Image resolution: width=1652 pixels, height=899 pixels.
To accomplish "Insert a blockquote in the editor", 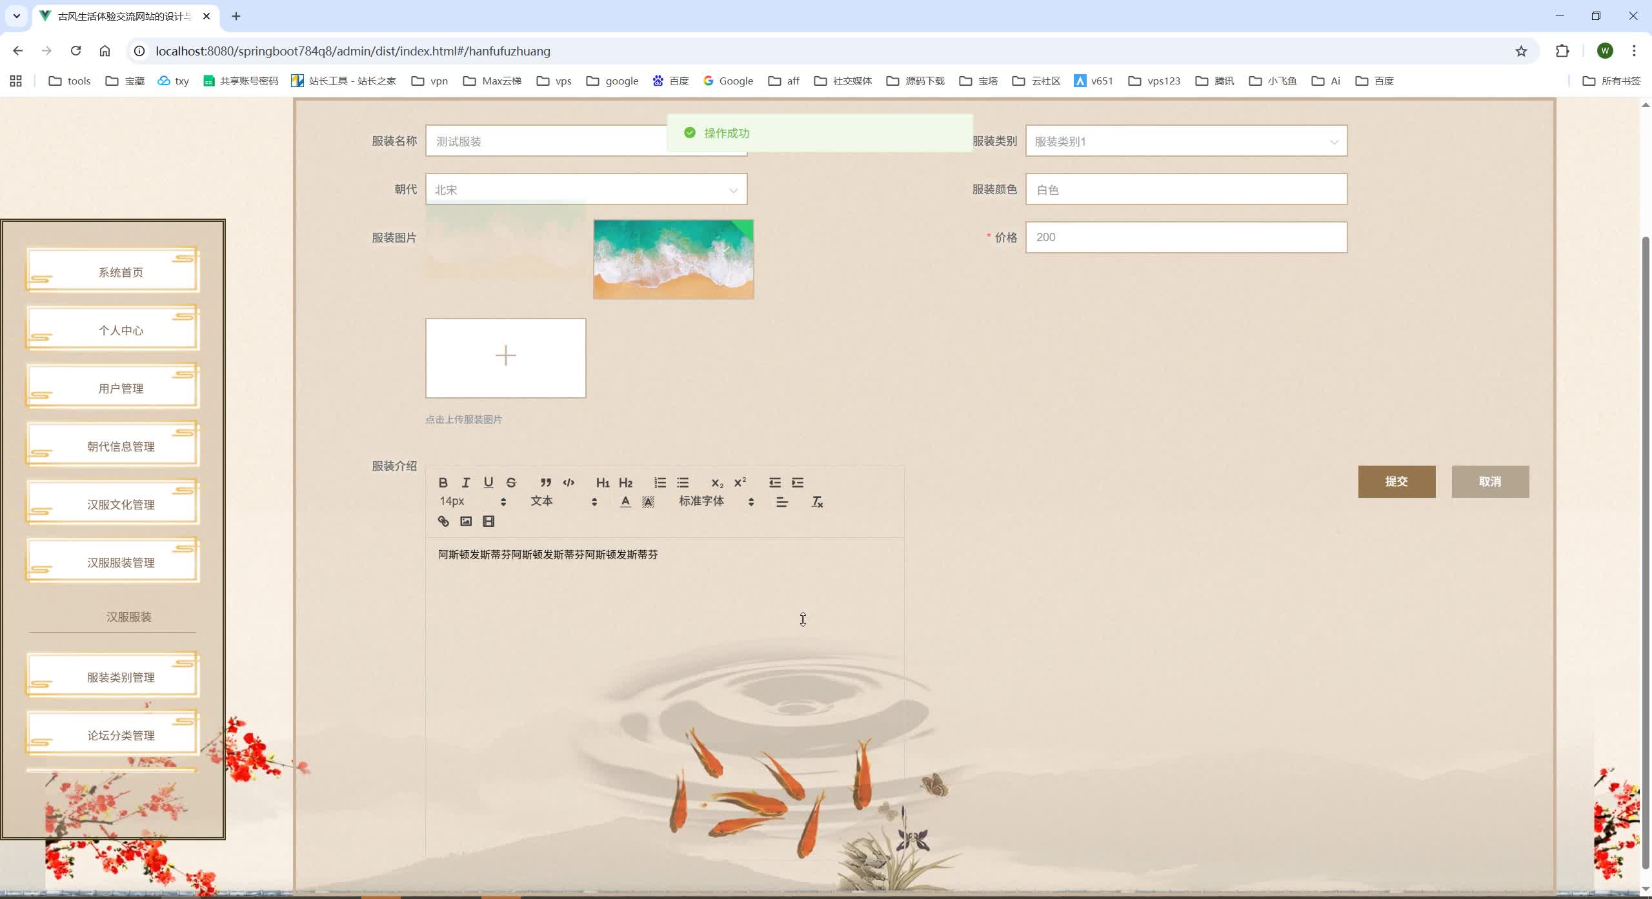I will pos(545,482).
